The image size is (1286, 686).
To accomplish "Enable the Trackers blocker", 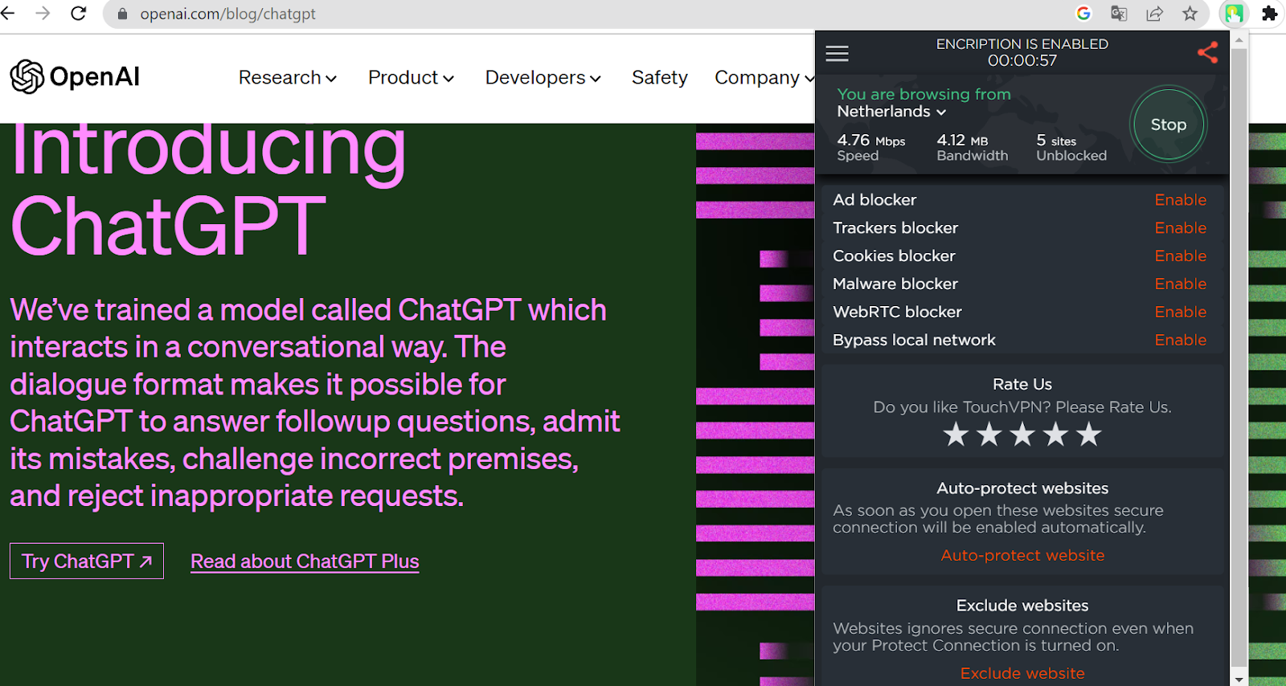I will tap(1180, 228).
